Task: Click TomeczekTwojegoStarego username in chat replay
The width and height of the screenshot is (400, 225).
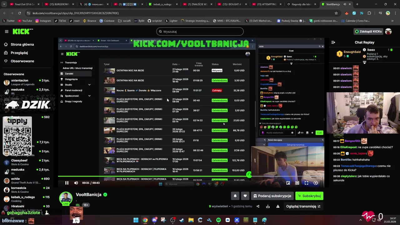Action: [358, 166]
